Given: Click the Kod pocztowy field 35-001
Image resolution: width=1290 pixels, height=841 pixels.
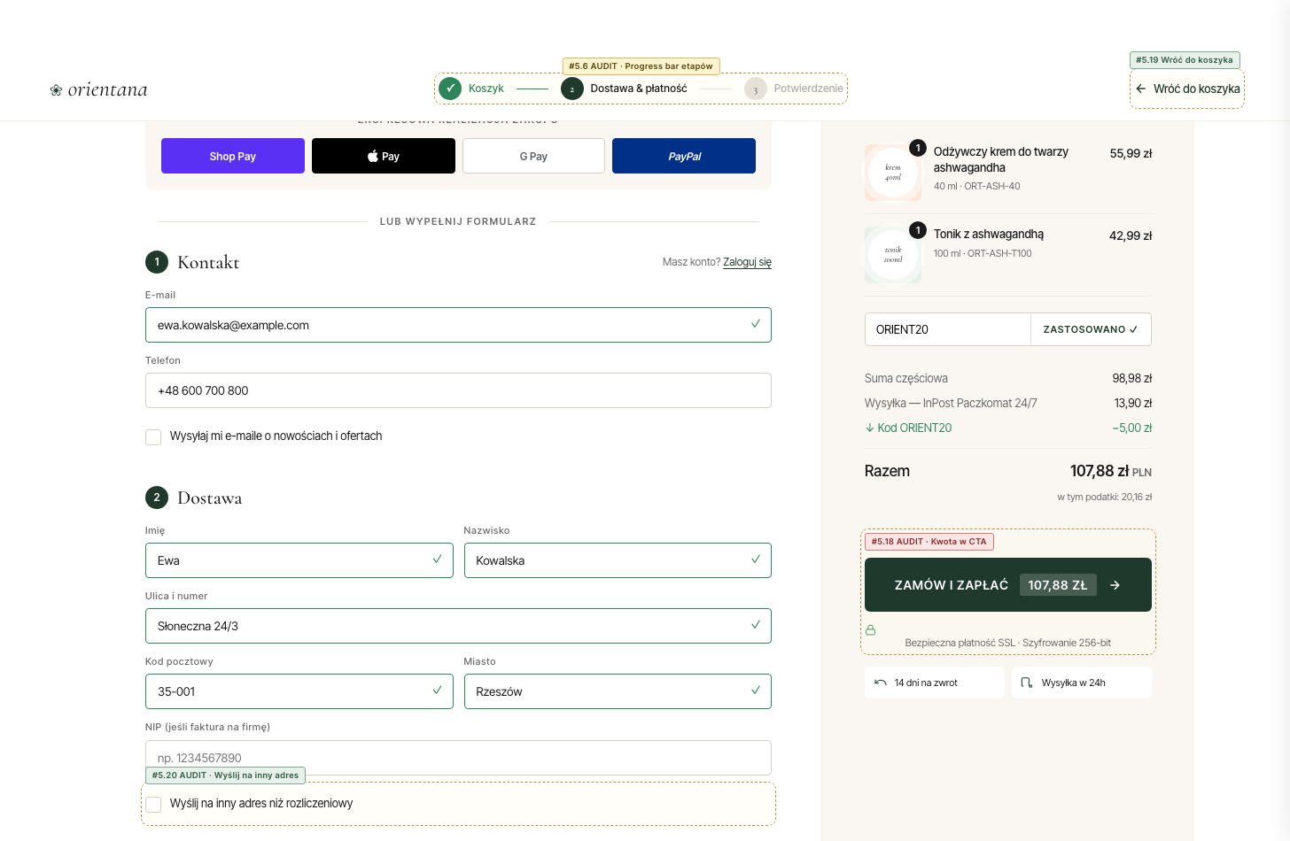Looking at the screenshot, I should [x=299, y=691].
